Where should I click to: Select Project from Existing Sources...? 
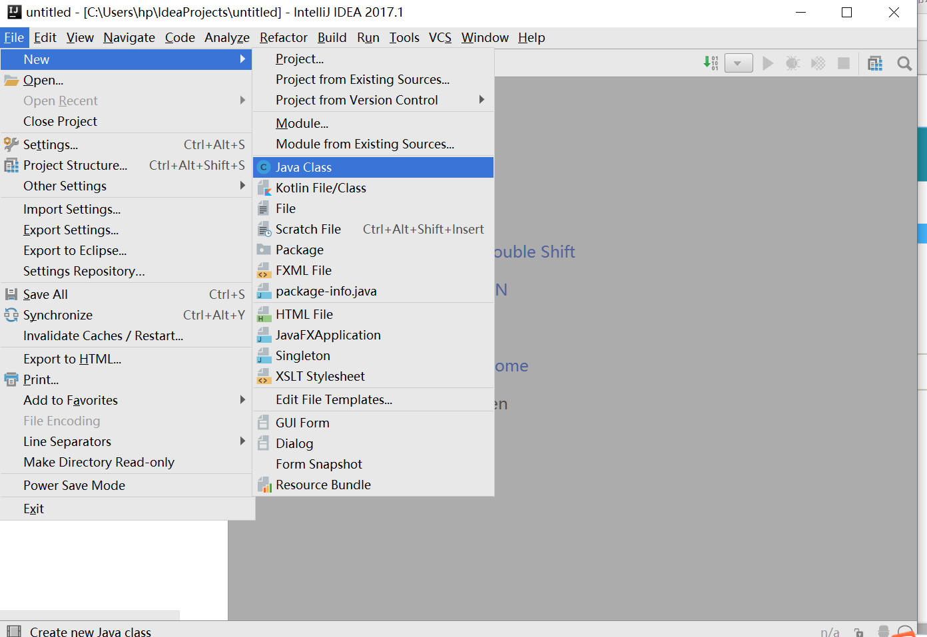[x=373, y=79]
